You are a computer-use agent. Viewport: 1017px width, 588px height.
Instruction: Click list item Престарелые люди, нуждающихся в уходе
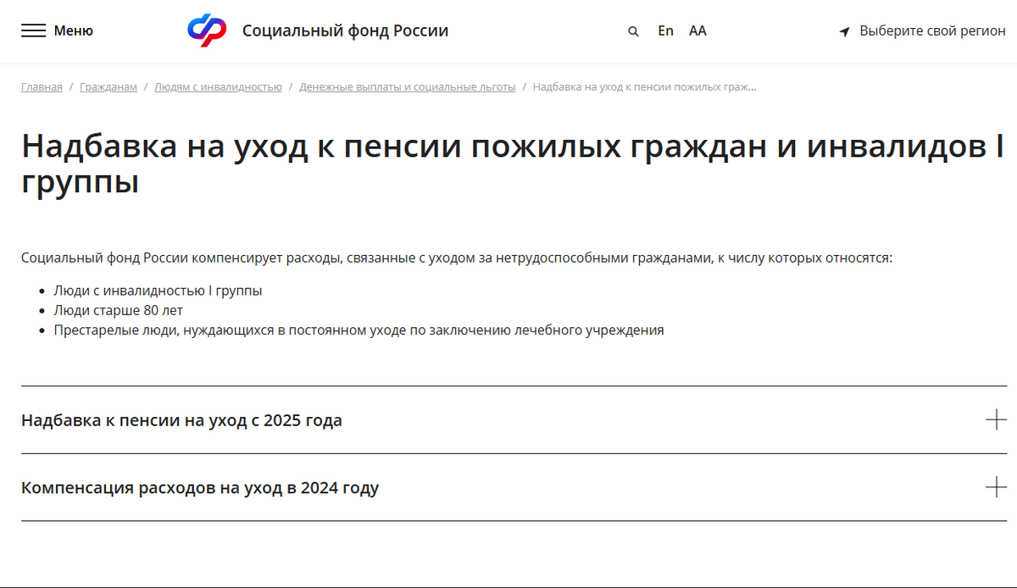pos(358,330)
